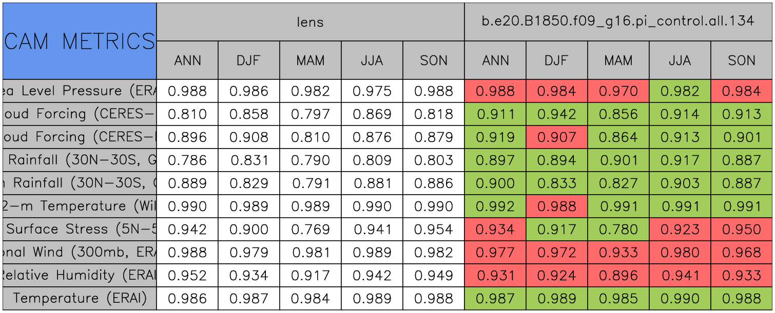Click the green 0.780 cell
The height and width of the screenshot is (313, 775).
618,229
